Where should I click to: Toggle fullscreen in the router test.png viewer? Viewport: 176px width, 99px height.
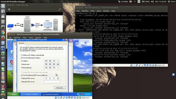tap(60, 10)
